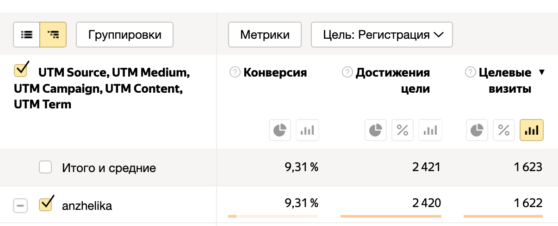Uncheck the anzhelika row checkbox
The width and height of the screenshot is (558, 226).
coord(45,205)
